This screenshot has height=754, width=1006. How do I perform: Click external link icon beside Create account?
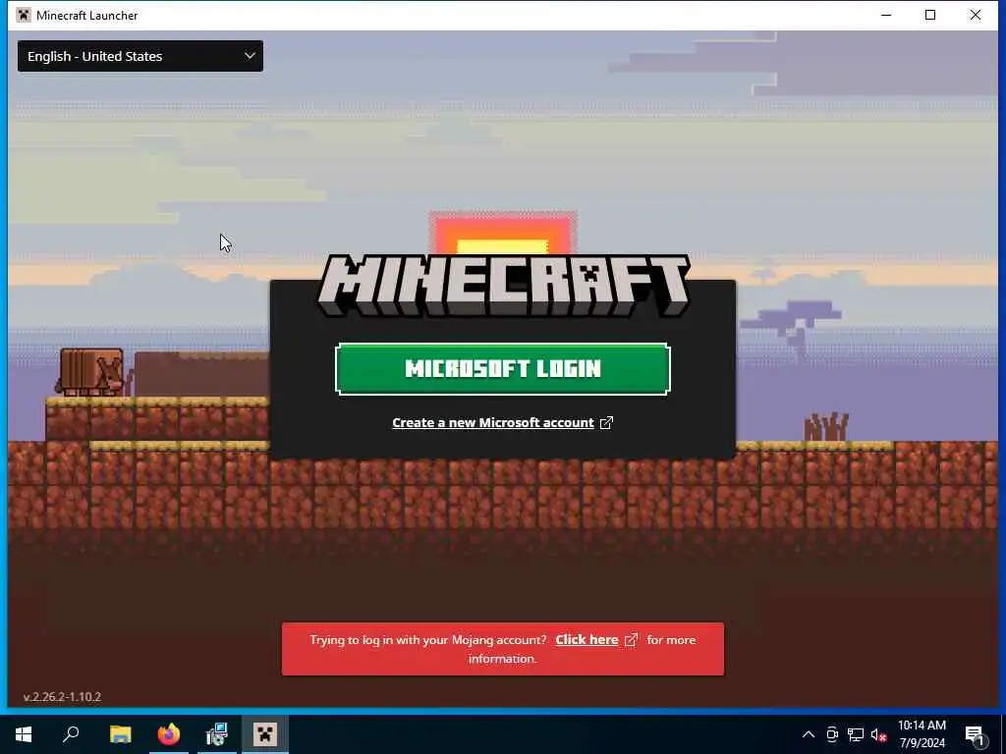606,422
